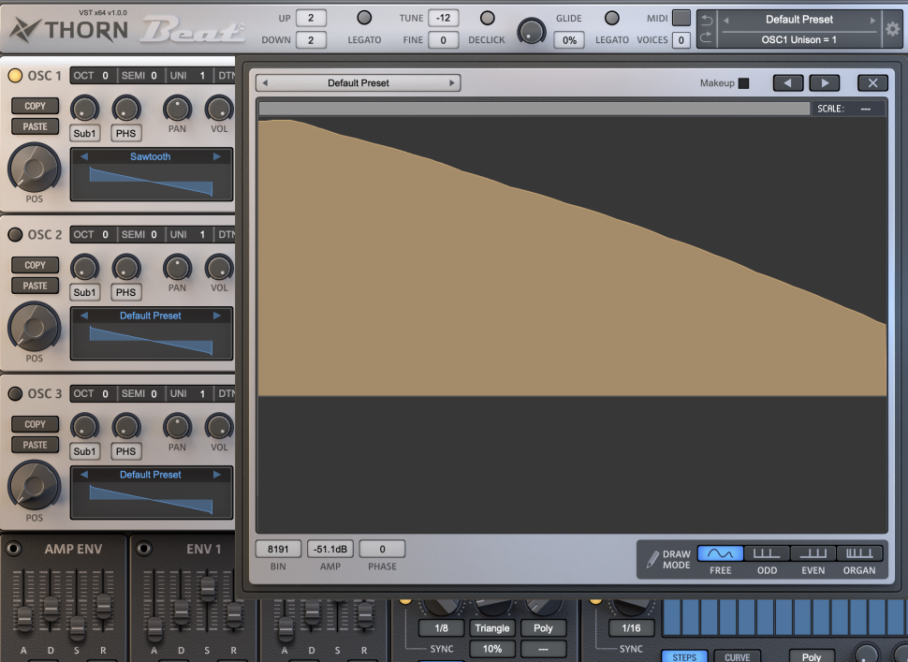The image size is (908, 662).
Task: Toggle the OSC 1 power LED
Action: click(x=15, y=76)
